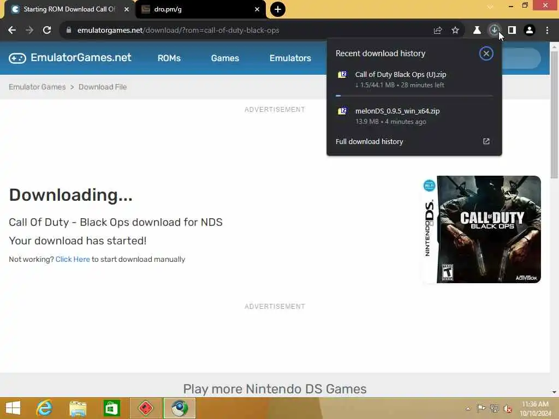Click the lock icon in address bar
Image resolution: width=559 pixels, height=419 pixels.
click(69, 31)
